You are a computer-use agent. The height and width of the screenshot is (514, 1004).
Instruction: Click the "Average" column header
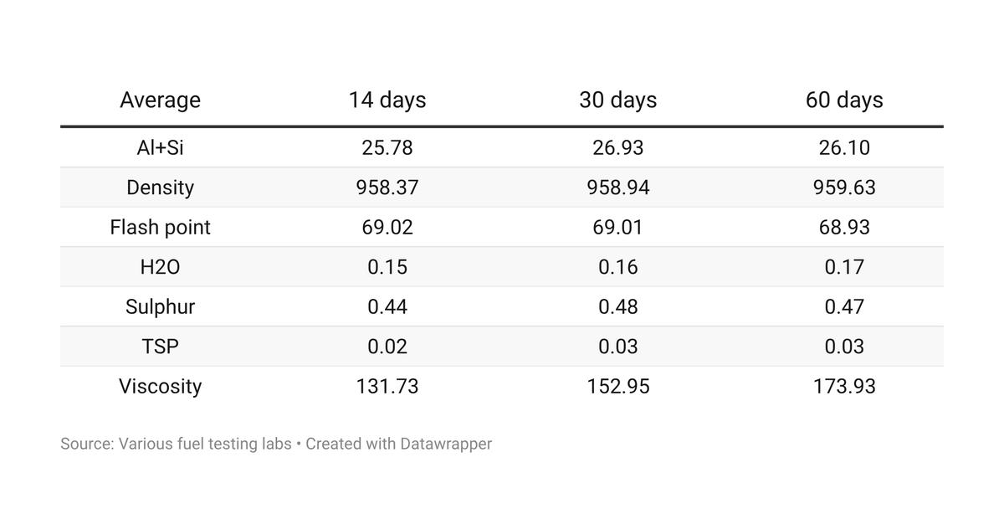(x=160, y=100)
